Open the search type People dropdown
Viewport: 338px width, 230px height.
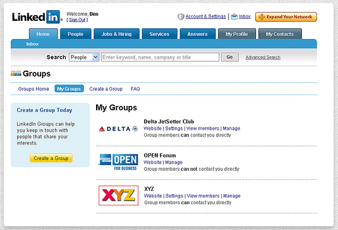(84, 57)
